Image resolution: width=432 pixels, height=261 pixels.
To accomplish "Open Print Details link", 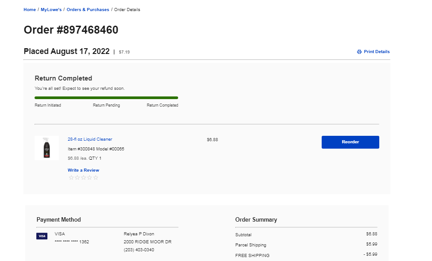I will pyautogui.click(x=377, y=52).
